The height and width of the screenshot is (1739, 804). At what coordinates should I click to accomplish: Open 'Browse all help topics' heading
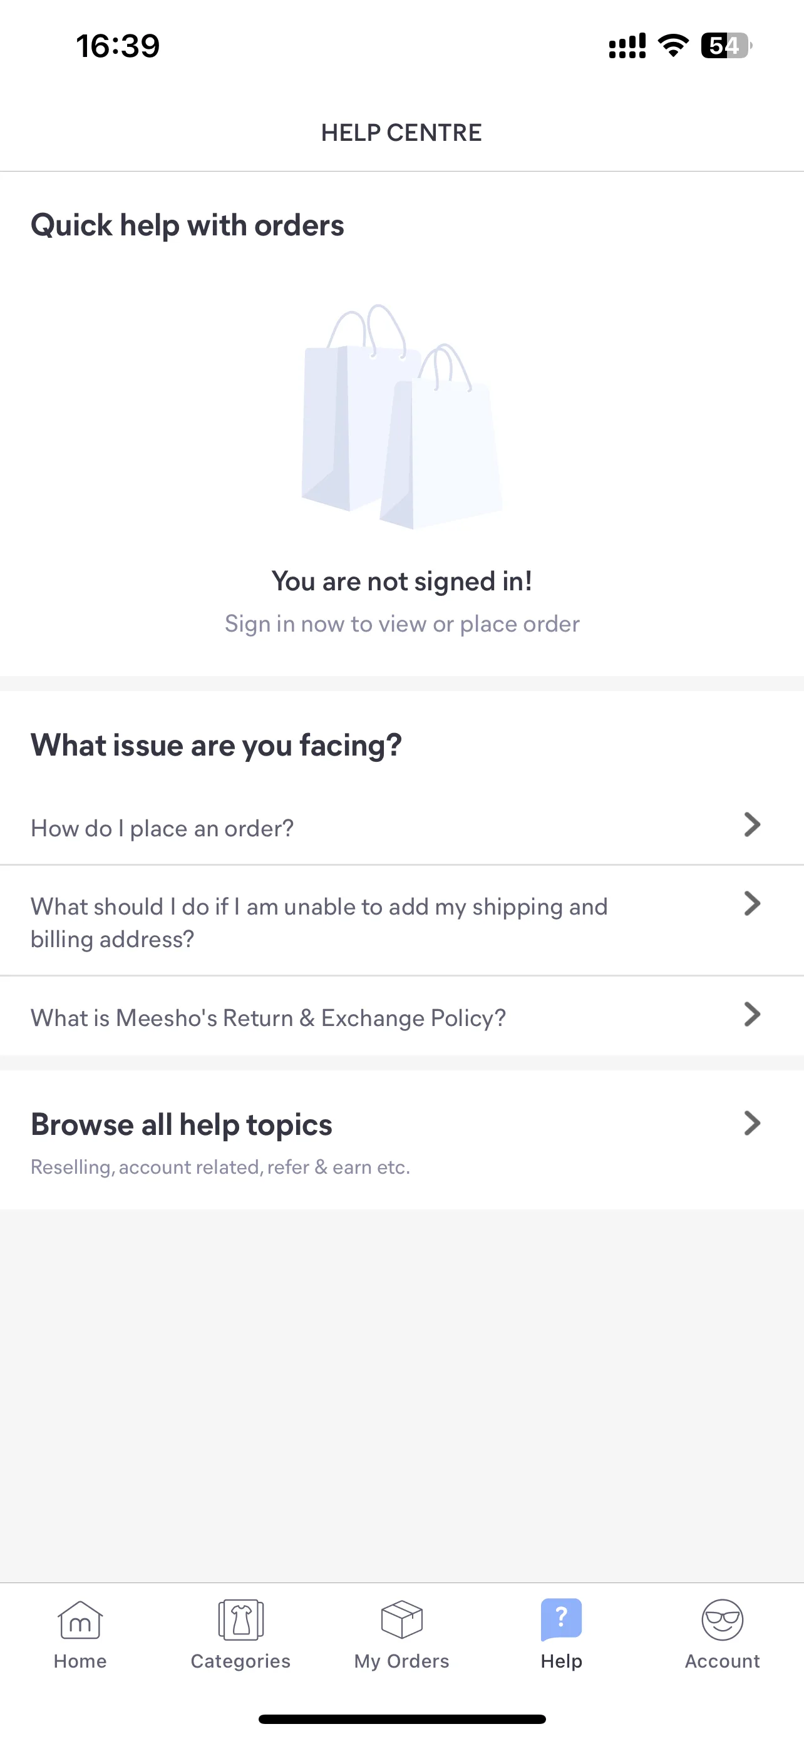coord(182,1125)
